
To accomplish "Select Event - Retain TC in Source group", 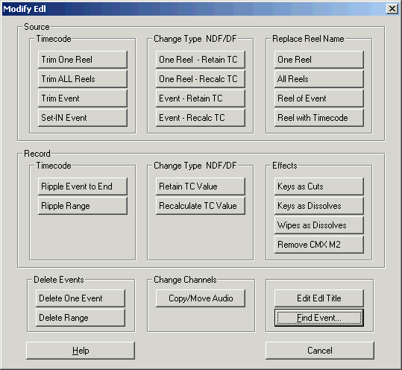I will [201, 98].
